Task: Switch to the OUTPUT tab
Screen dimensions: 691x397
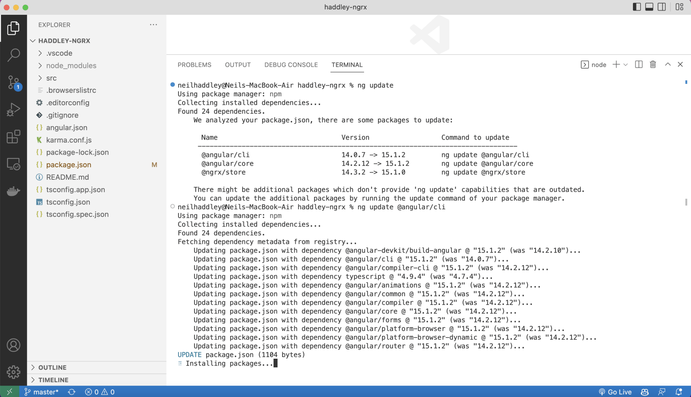Action: tap(238, 65)
